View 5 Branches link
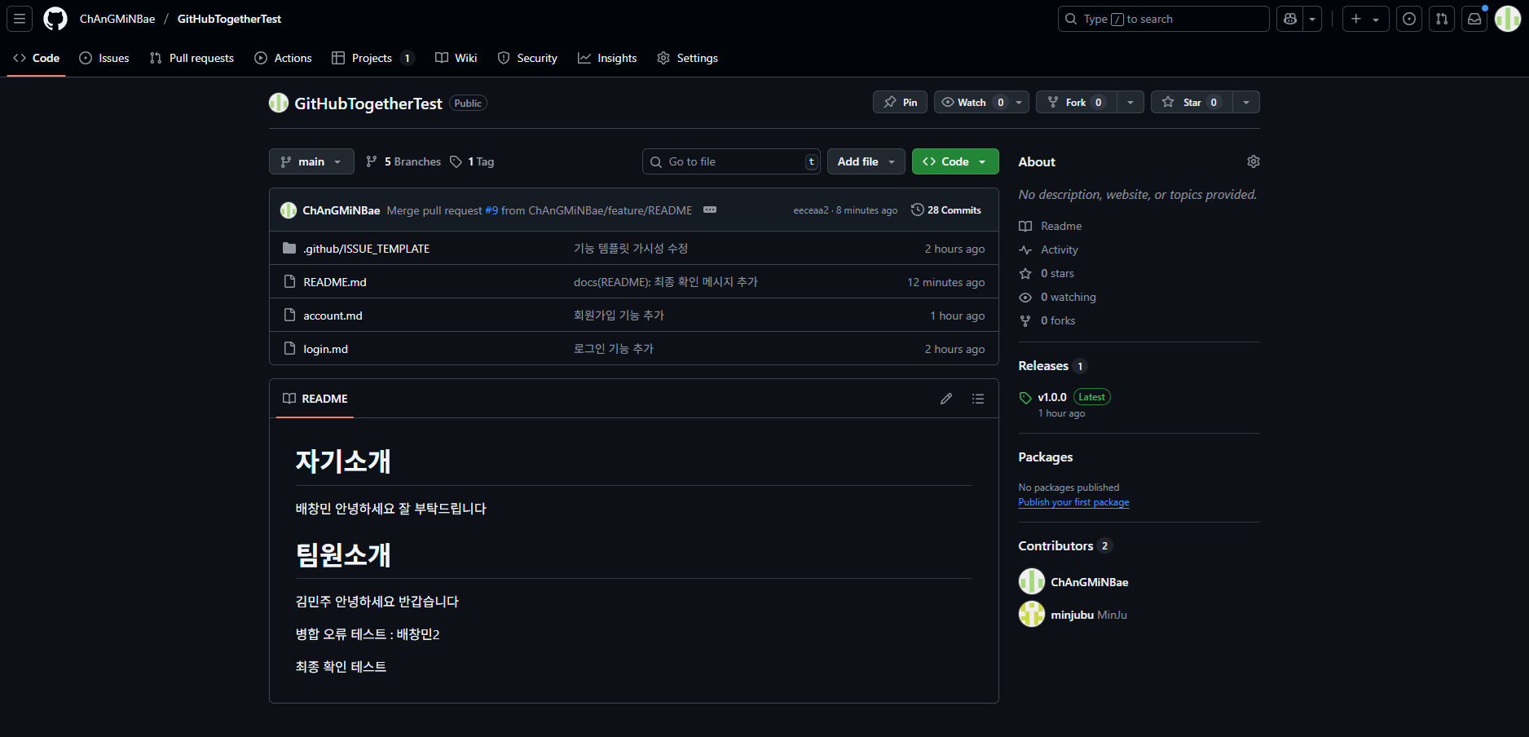 click(x=403, y=161)
